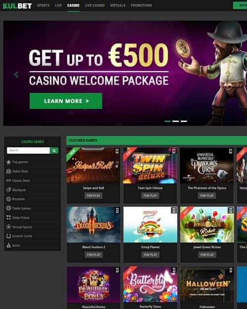Choose Blackjack cards icon in sidebar

click(8, 190)
